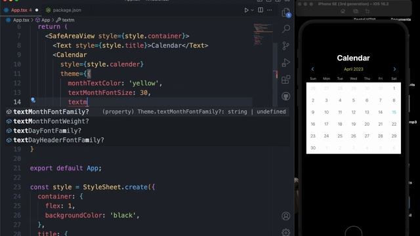Click value 30 on line 13
420x236 pixels.
[144, 92]
